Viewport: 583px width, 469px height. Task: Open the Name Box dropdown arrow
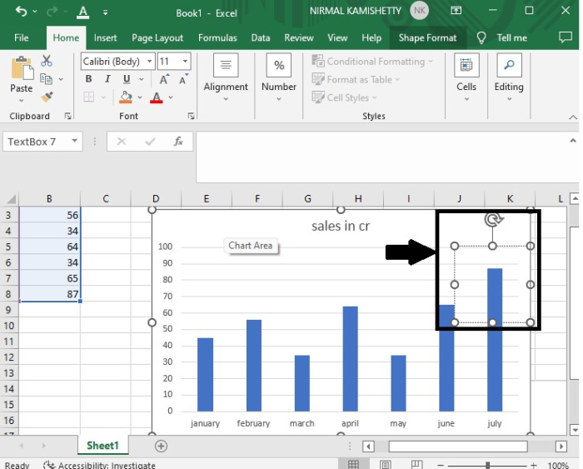pos(74,142)
